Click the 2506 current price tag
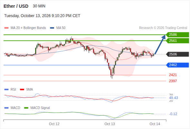The height and width of the screenshot is (129, 190). tap(177, 54)
